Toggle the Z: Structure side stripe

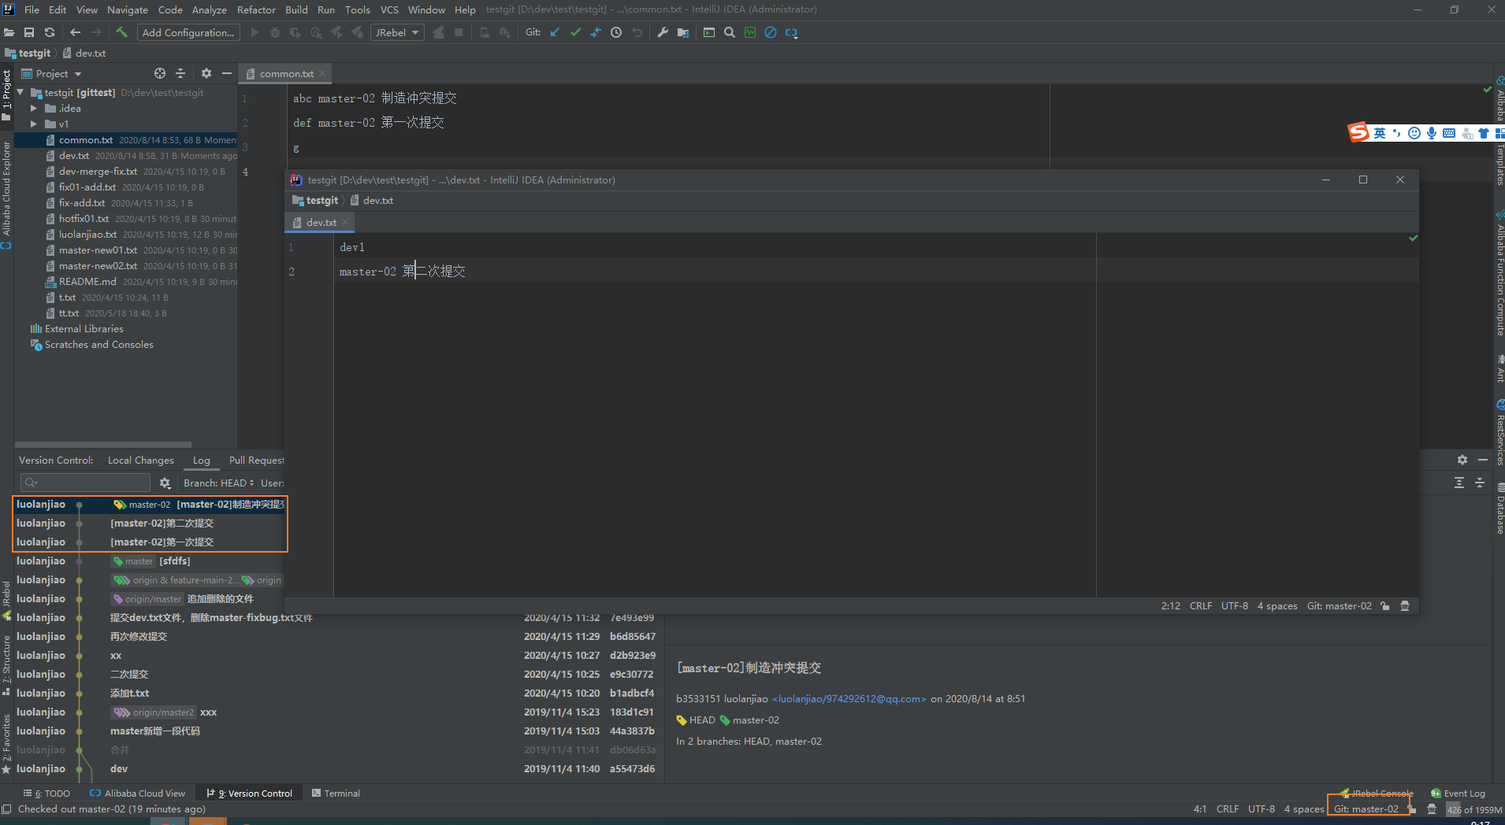(x=6, y=665)
